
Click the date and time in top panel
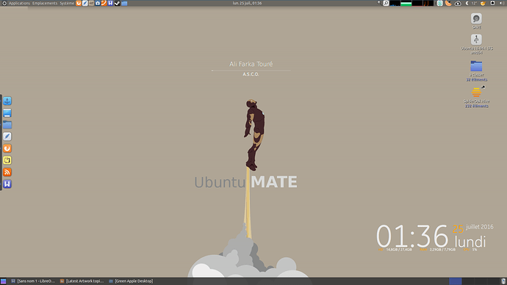pyautogui.click(x=248, y=3)
